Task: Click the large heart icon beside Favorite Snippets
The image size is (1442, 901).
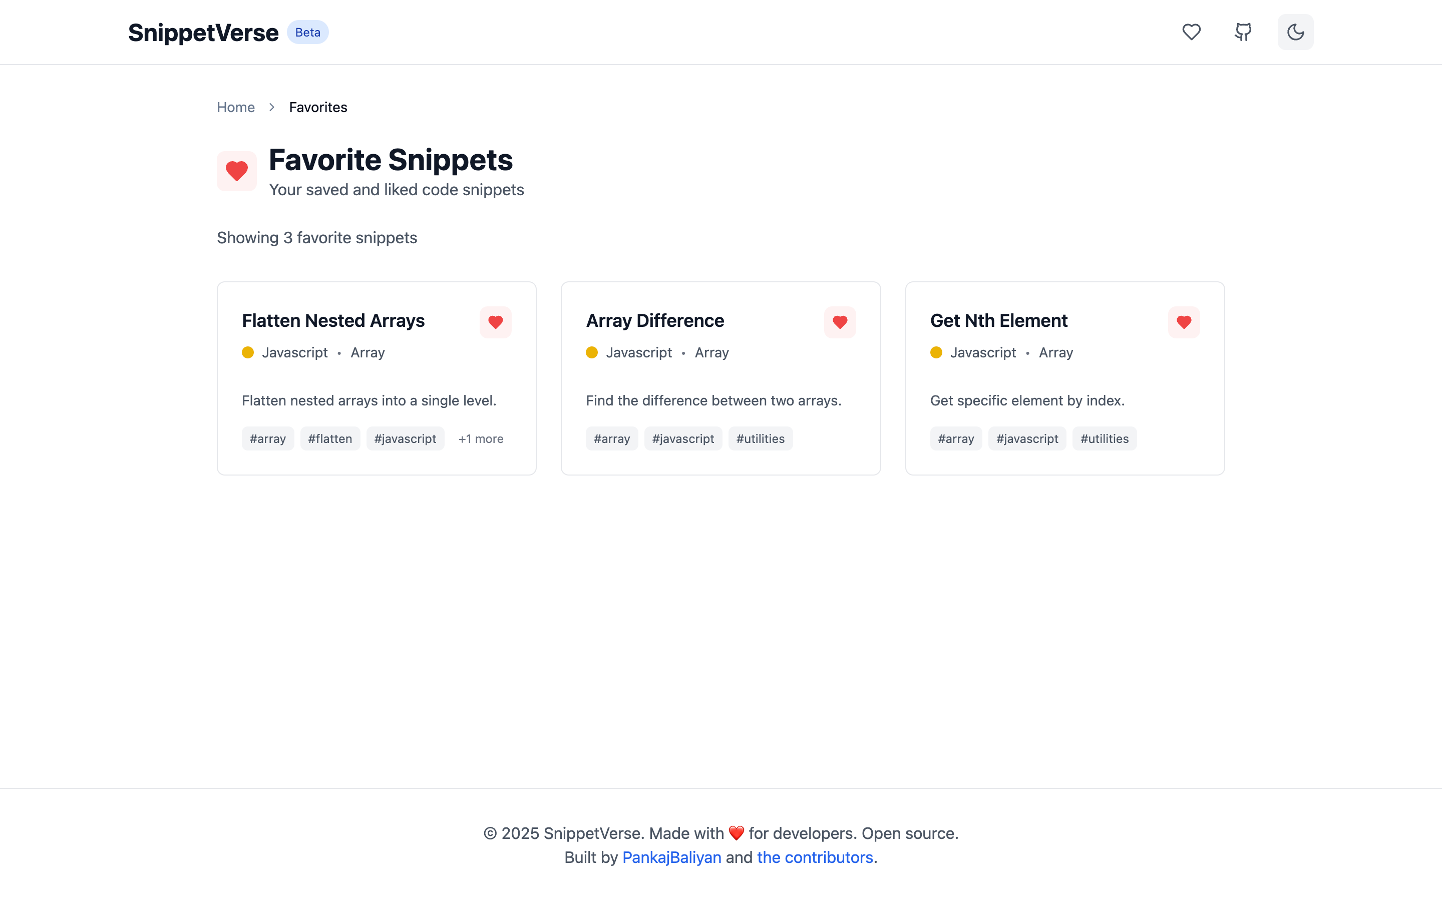Action: click(x=236, y=171)
